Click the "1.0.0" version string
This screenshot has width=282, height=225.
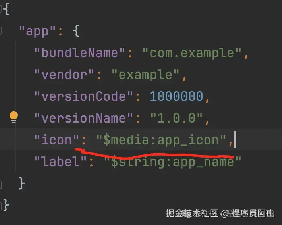[176, 118]
